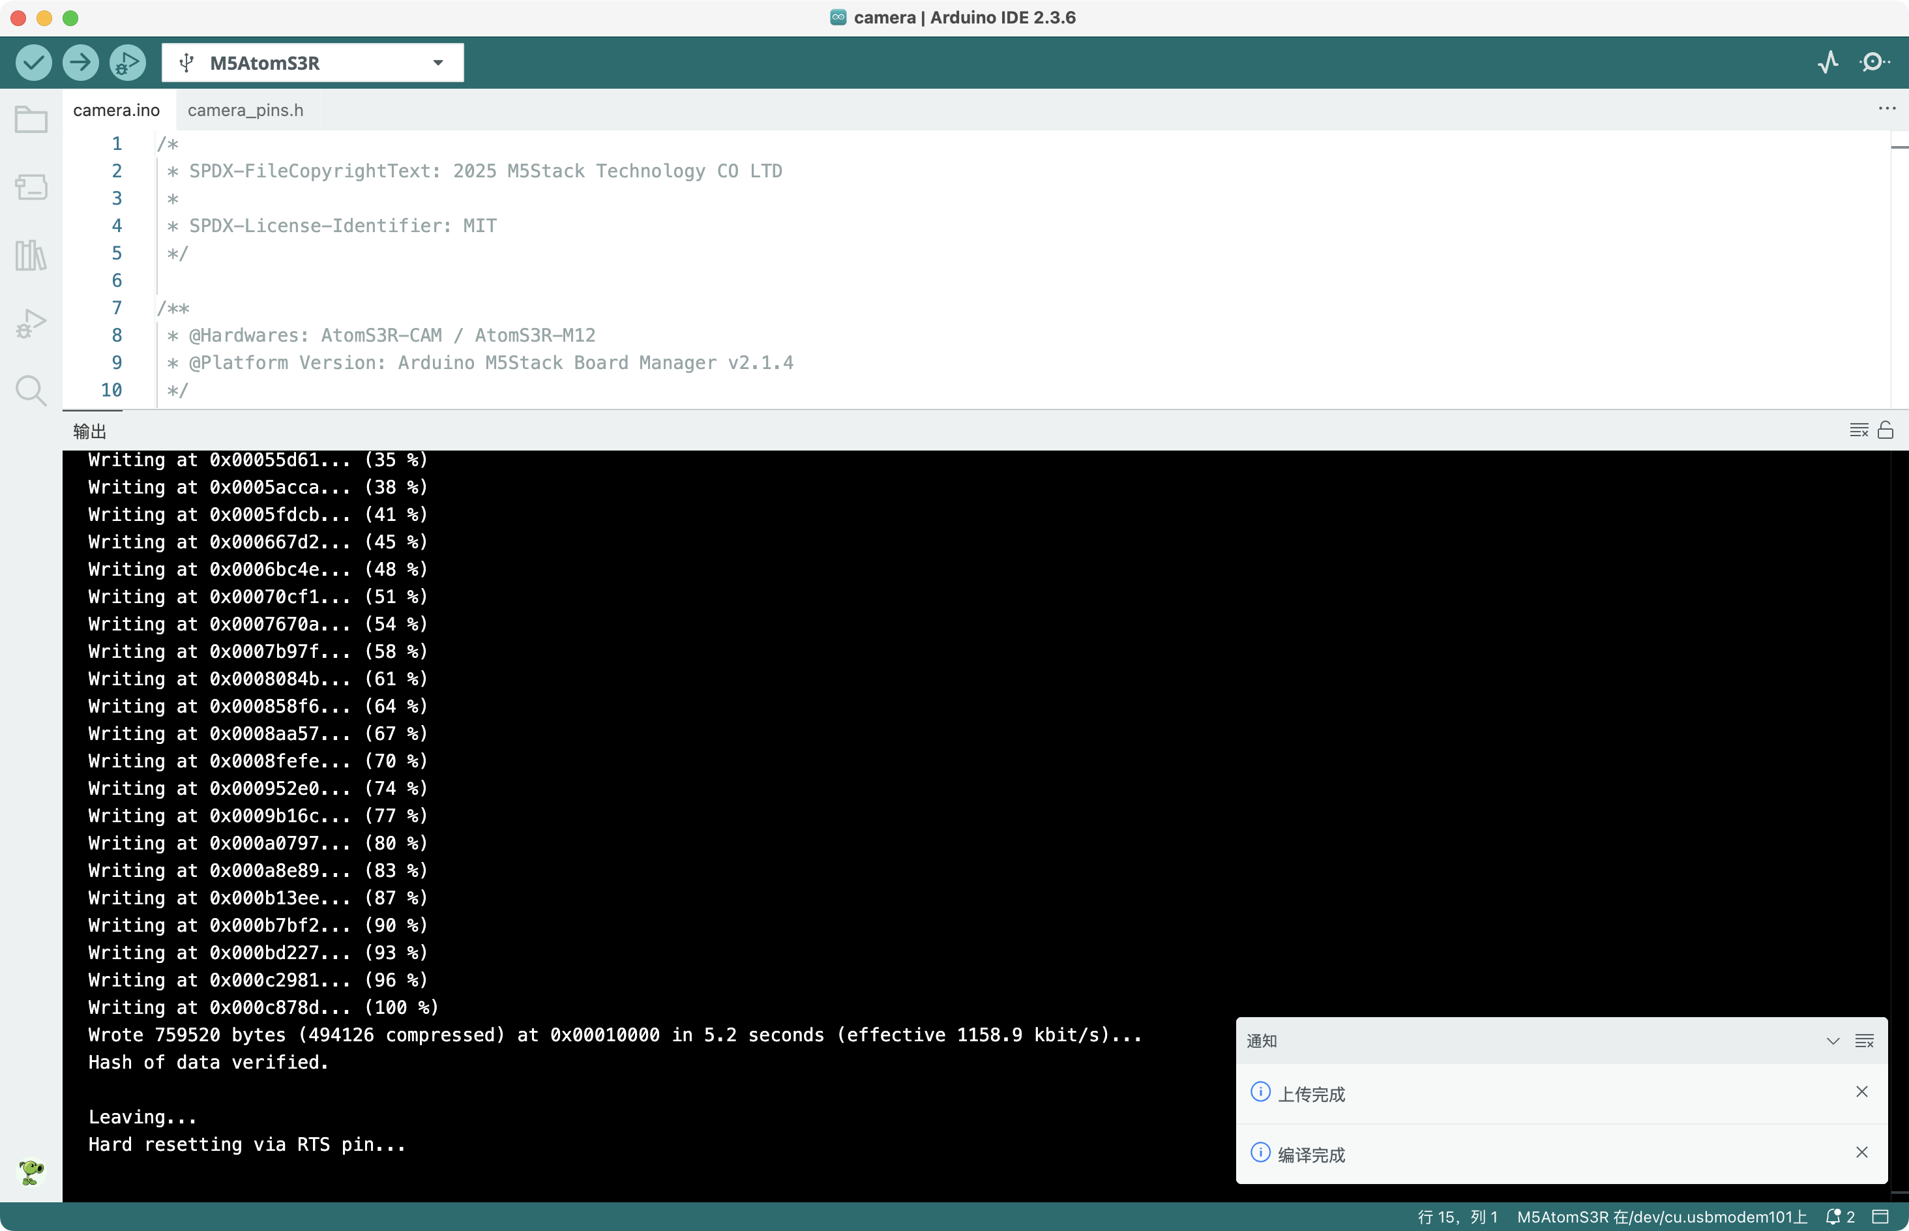
Task: Click the Verify sketch checkmark button
Action: 33,63
